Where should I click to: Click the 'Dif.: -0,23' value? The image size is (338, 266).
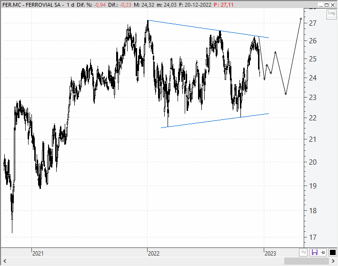tap(119, 5)
